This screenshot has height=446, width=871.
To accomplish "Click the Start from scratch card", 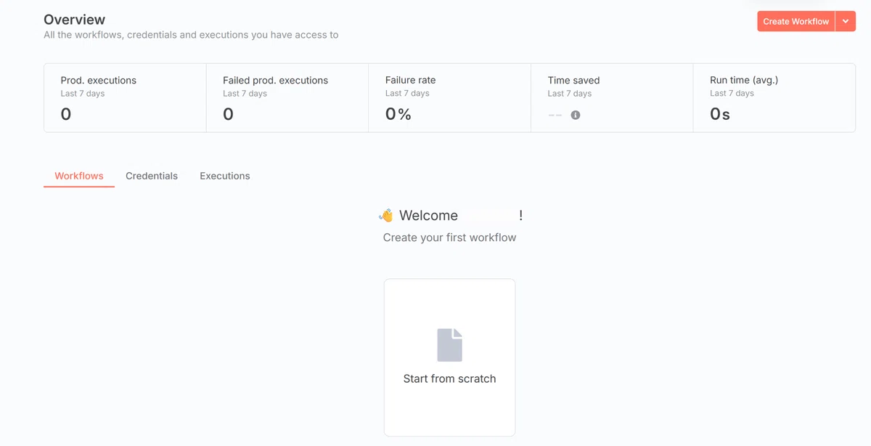I will tap(449, 357).
